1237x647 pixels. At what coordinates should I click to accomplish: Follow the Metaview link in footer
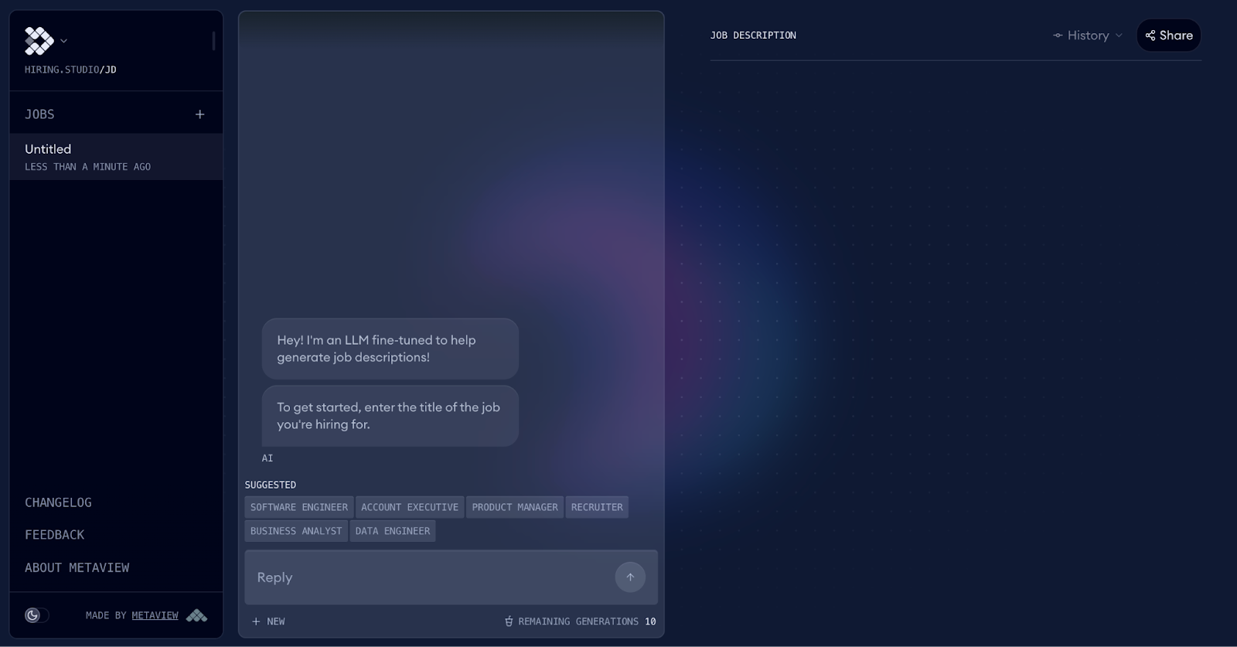click(155, 615)
